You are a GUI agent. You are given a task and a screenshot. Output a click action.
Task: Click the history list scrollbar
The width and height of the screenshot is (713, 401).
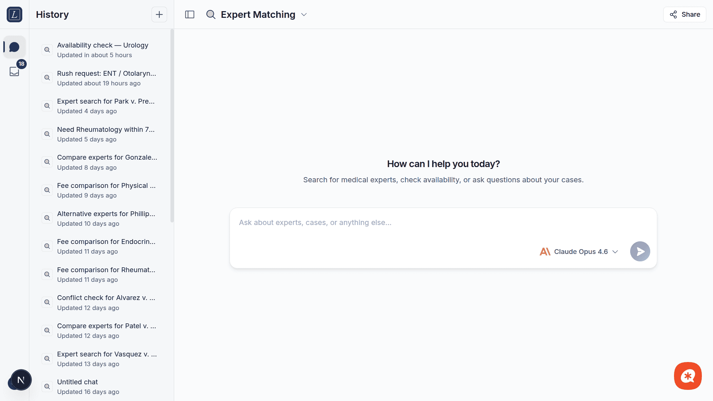172,126
